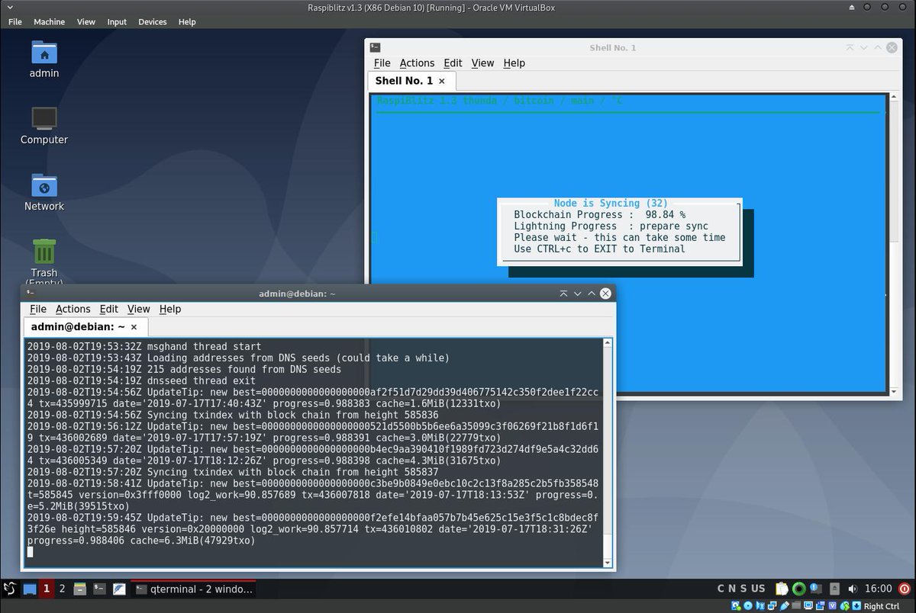Viewport: 916px width, 613px height.
Task: Open the volume speaker tray icon
Action: [x=853, y=589]
